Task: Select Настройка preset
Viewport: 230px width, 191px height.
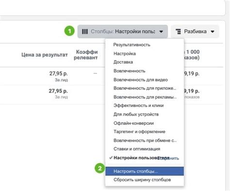Action: (145, 53)
